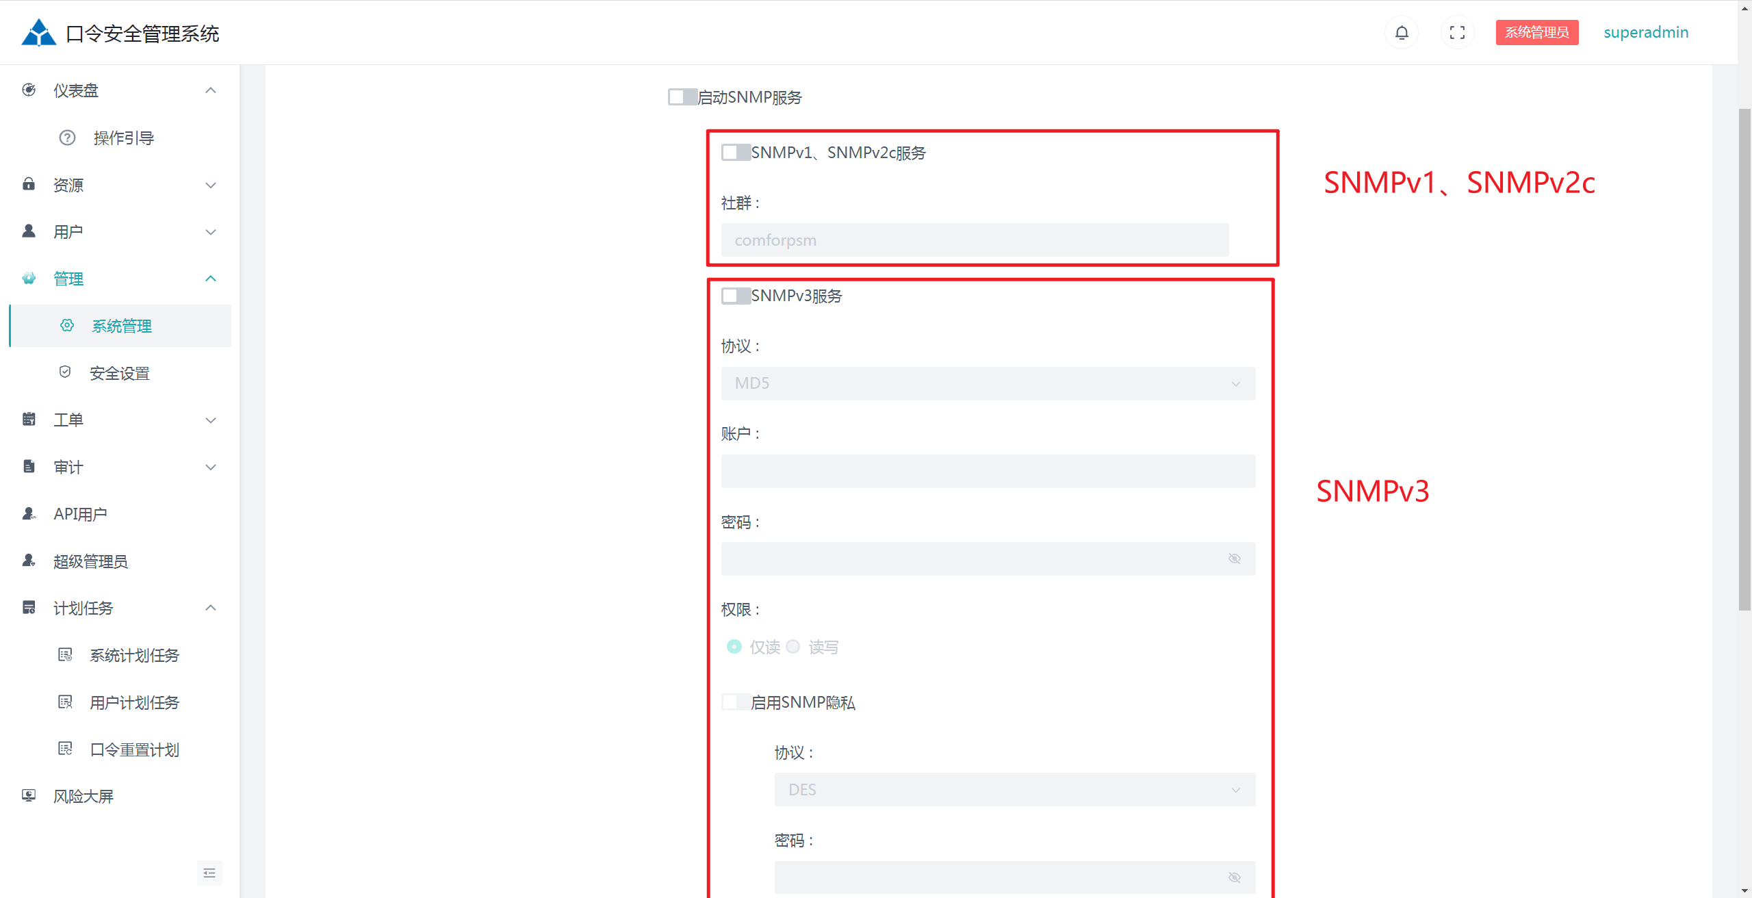Toggle the 启动SNMP服务 switch

pyautogui.click(x=682, y=97)
